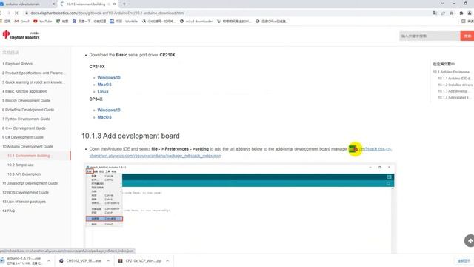Stop loading the page
Viewport: 474px width, 267px height.
pyautogui.click(x=16, y=13)
